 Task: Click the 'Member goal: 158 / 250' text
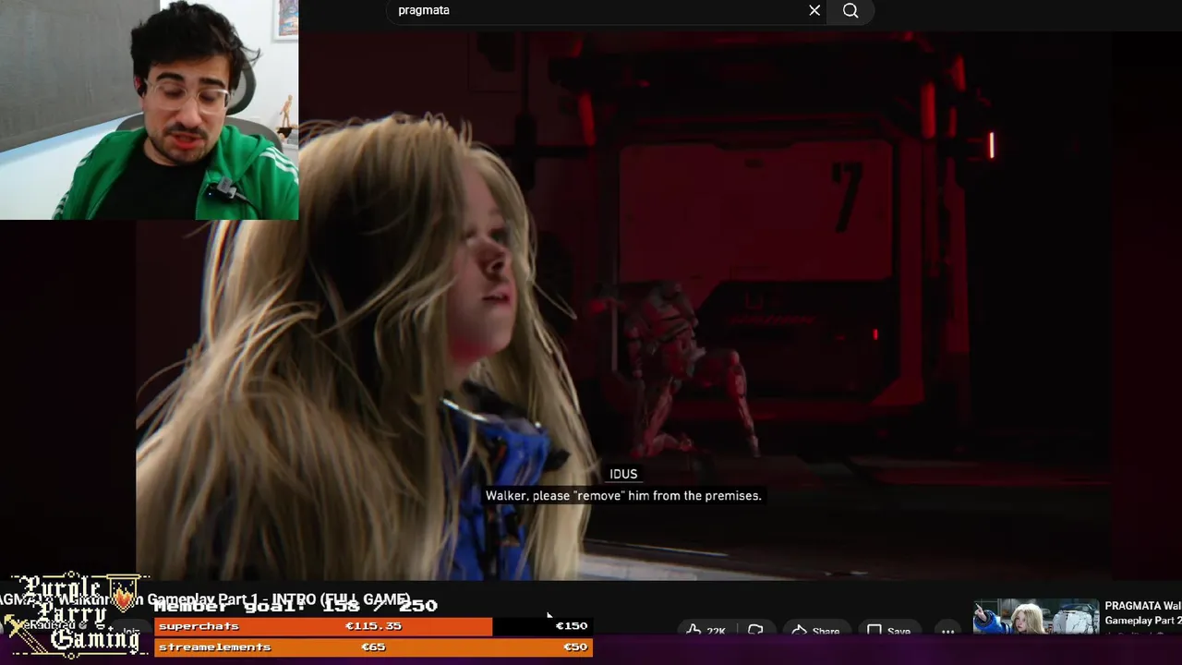[x=295, y=606]
